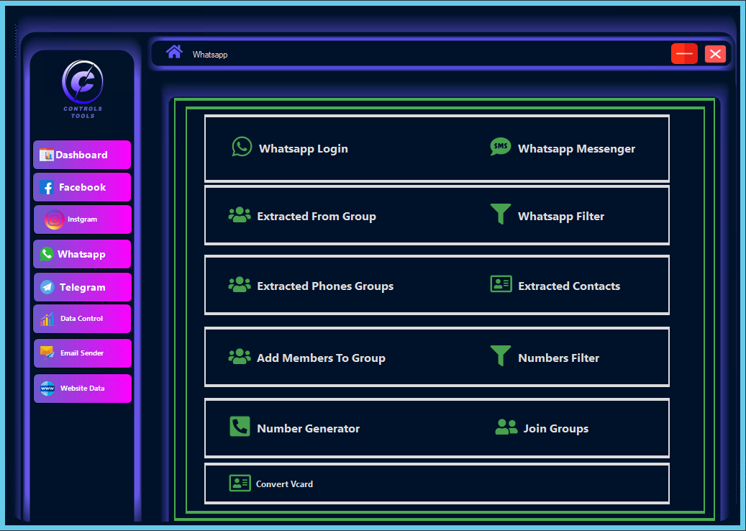
Task: Switch to the Facebook tools
Action: click(82, 188)
